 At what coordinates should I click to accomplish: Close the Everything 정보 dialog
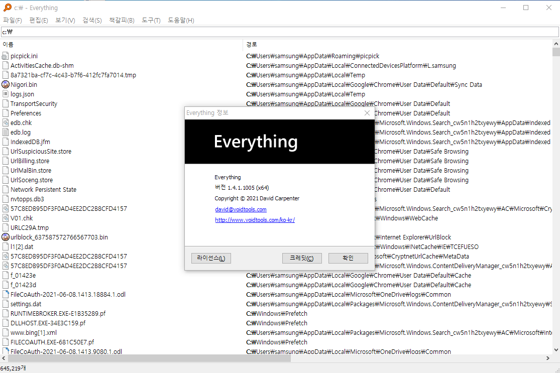click(x=367, y=113)
